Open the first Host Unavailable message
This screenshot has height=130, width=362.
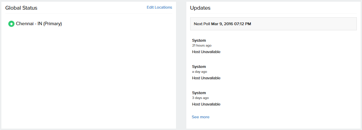206,52
